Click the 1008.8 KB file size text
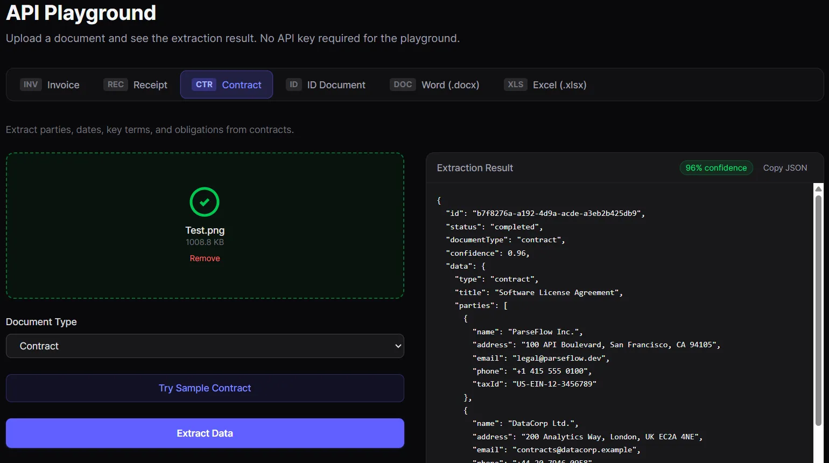The image size is (829, 463). 205,242
